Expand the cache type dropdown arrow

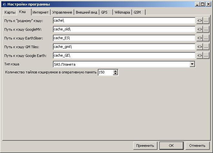pos(192,64)
